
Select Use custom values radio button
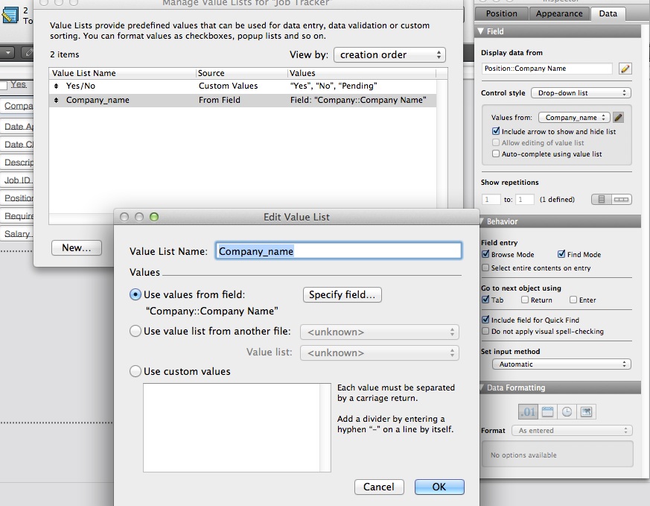tap(136, 371)
